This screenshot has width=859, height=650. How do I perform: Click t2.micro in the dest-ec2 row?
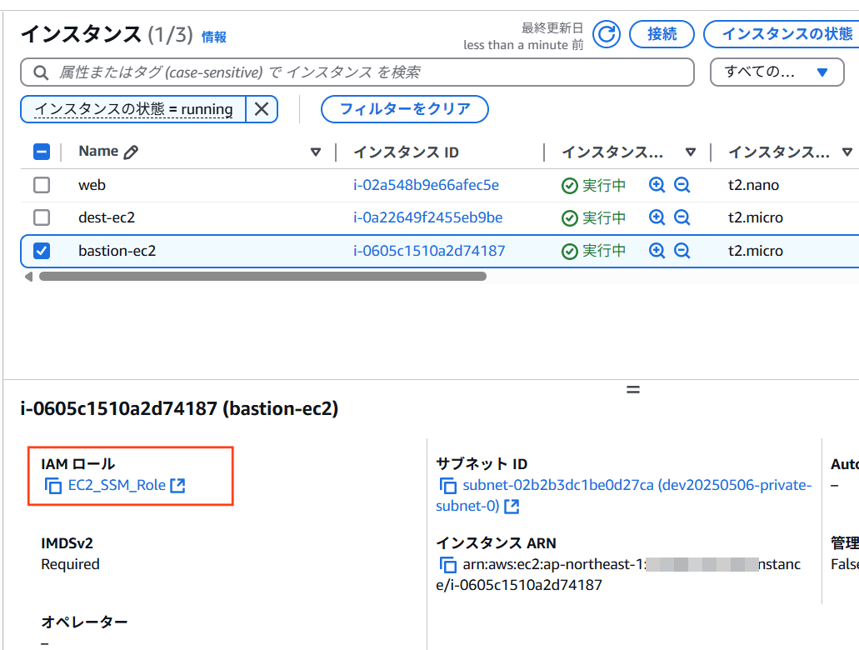tap(756, 217)
